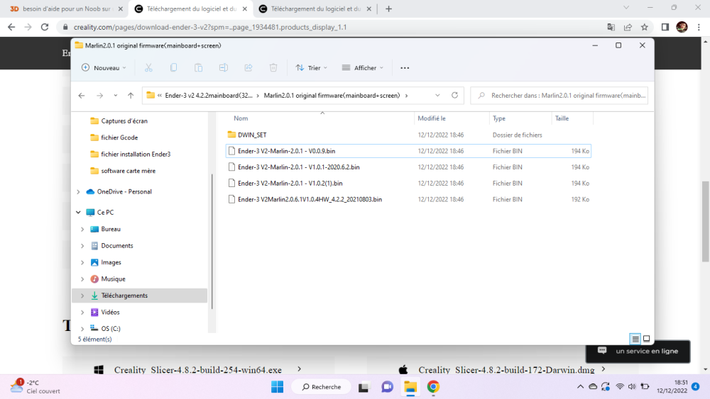
Task: Click the translate page icon in address bar
Action: [x=611, y=27]
